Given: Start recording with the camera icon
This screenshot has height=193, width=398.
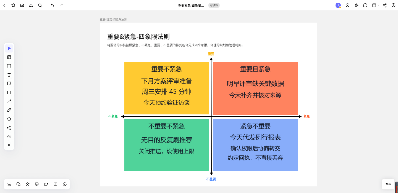Looking at the screenshot, I should pyautogui.click(x=46, y=184).
